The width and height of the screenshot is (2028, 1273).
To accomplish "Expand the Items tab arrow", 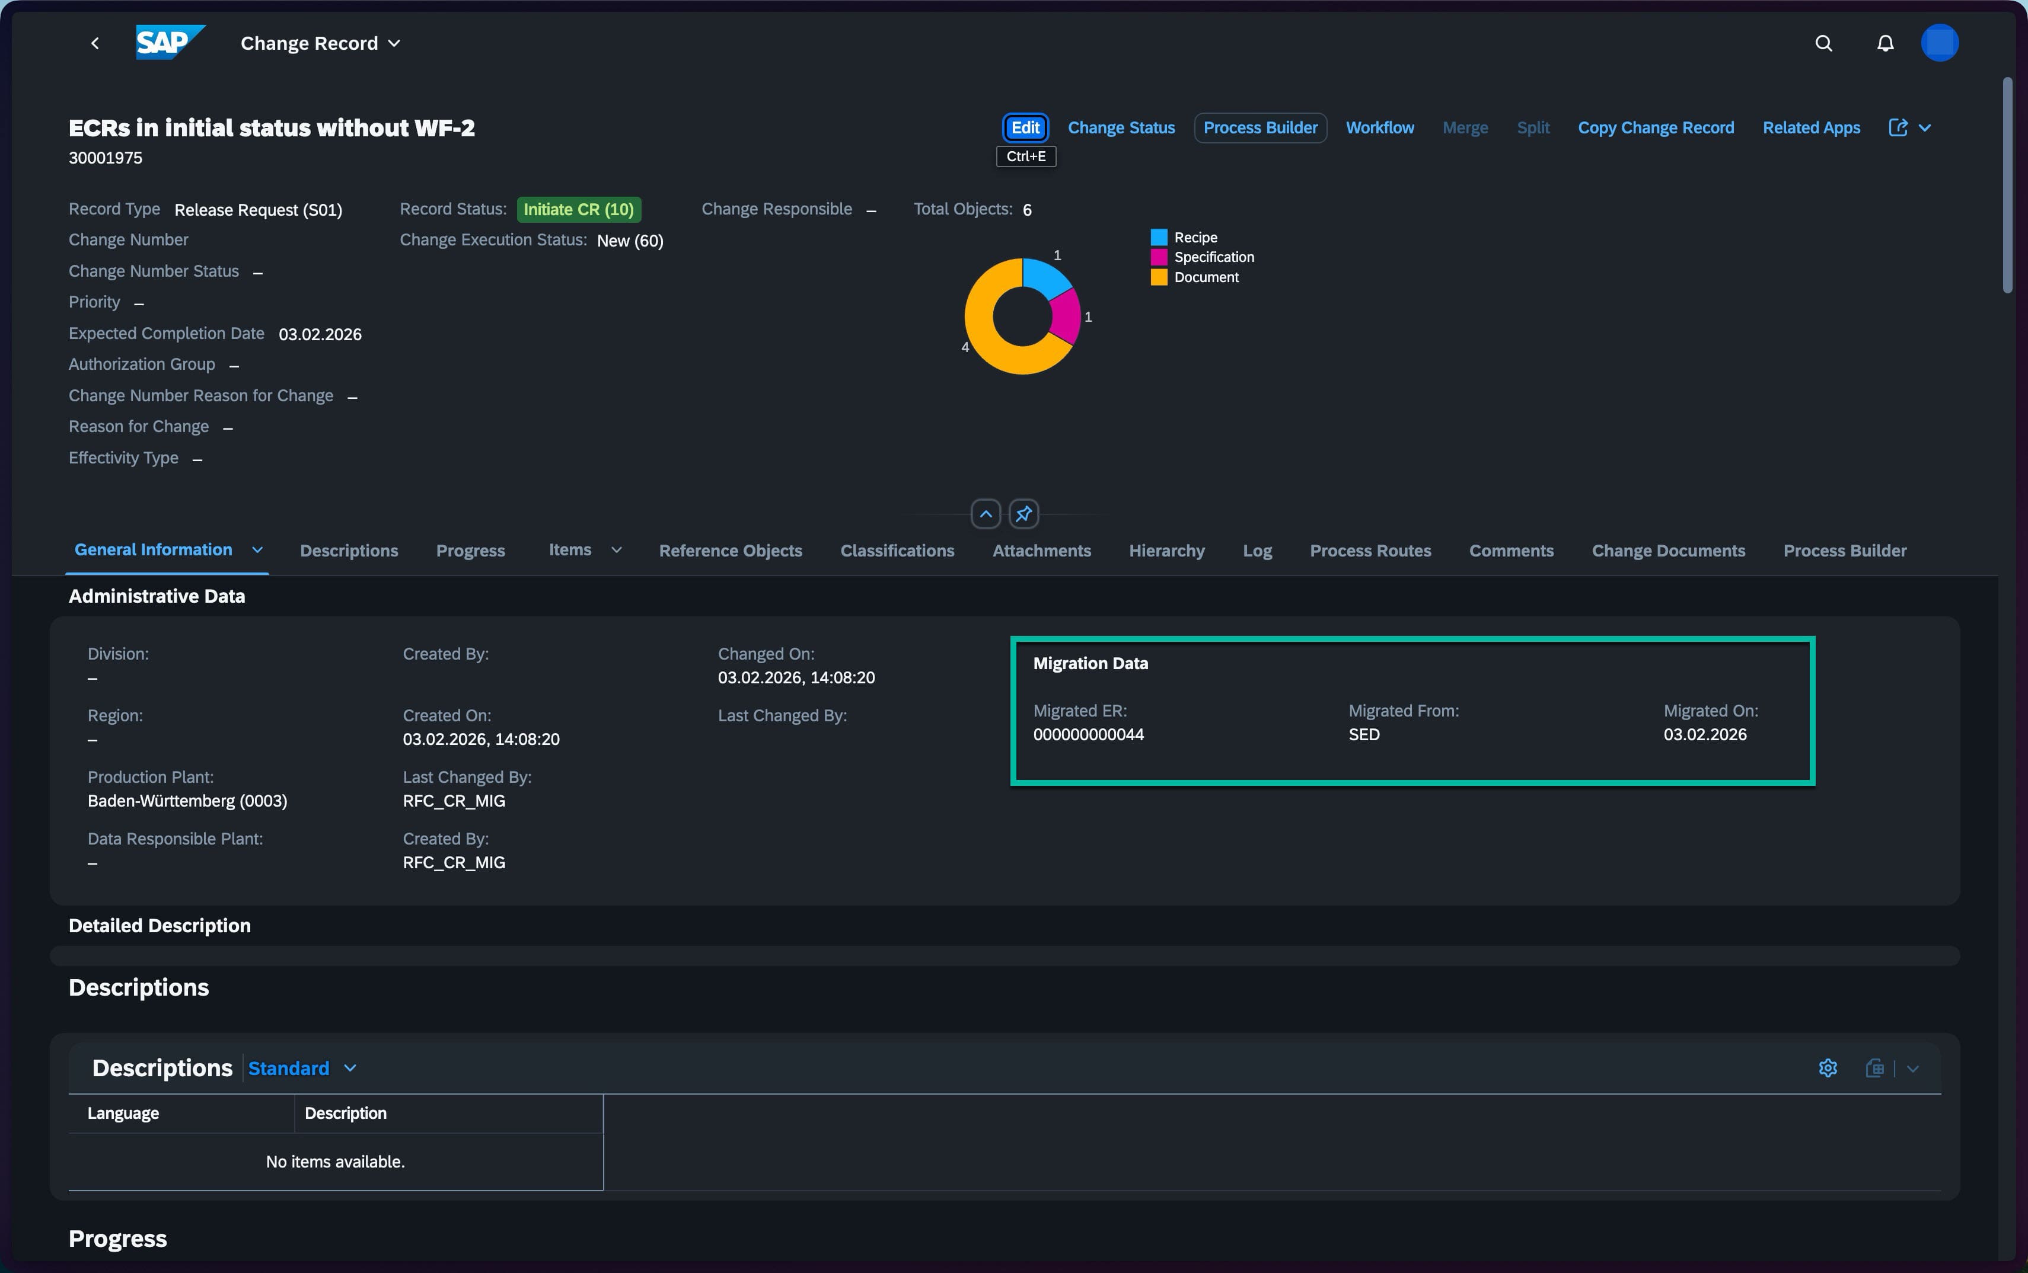I will pyautogui.click(x=617, y=550).
